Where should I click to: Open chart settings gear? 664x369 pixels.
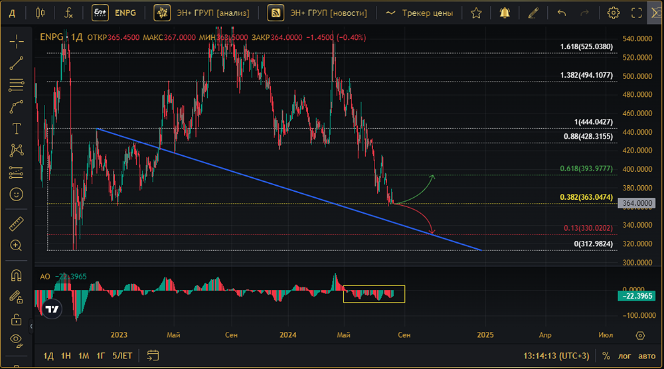613,13
